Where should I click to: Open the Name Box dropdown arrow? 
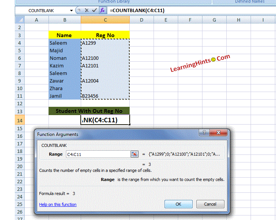pos(71,11)
